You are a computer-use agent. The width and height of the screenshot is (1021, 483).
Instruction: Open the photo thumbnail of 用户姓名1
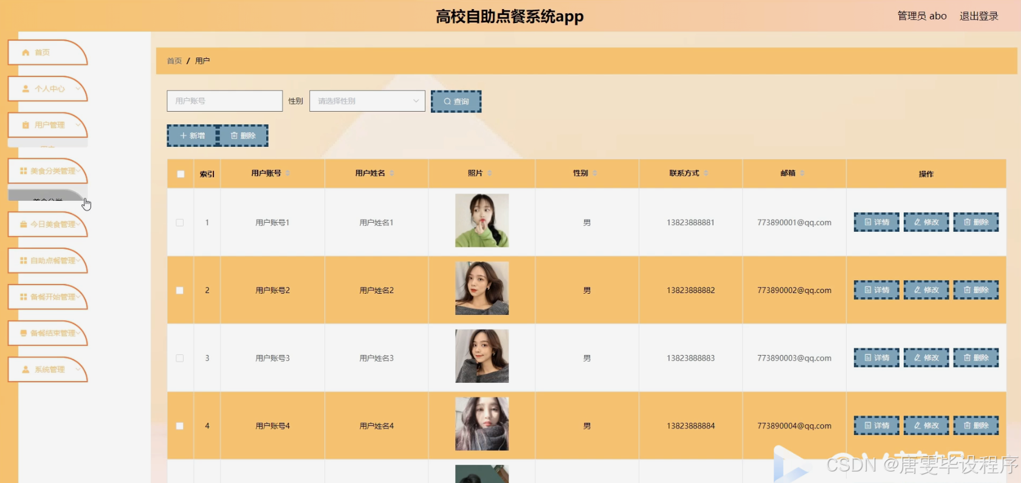point(482,220)
